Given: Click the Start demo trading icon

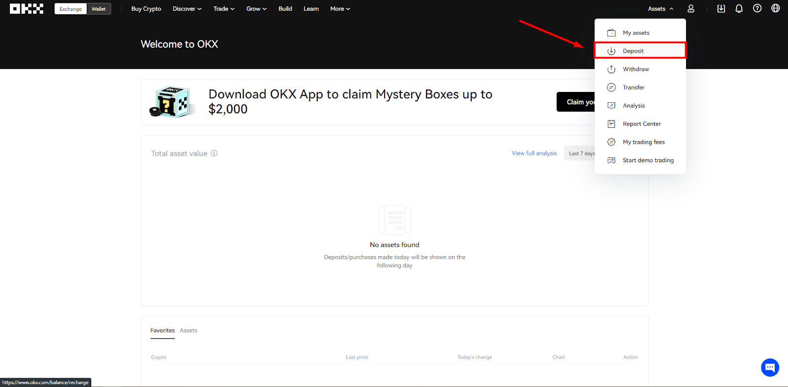Looking at the screenshot, I should pyautogui.click(x=611, y=160).
